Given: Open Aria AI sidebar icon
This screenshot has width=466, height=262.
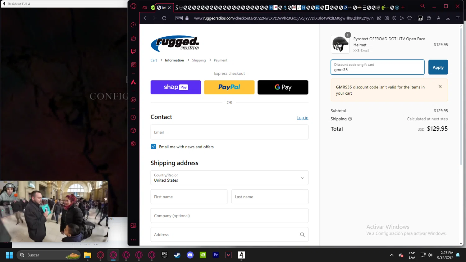Looking at the screenshot, I should click(134, 82).
